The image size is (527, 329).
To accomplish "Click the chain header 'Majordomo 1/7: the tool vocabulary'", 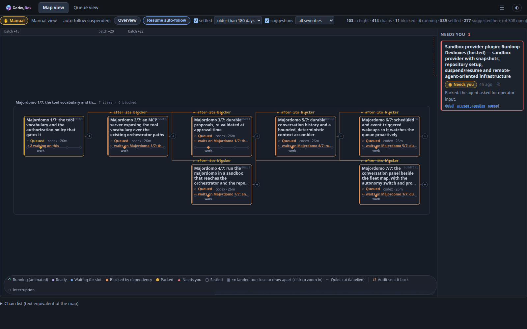I will tap(56, 102).
